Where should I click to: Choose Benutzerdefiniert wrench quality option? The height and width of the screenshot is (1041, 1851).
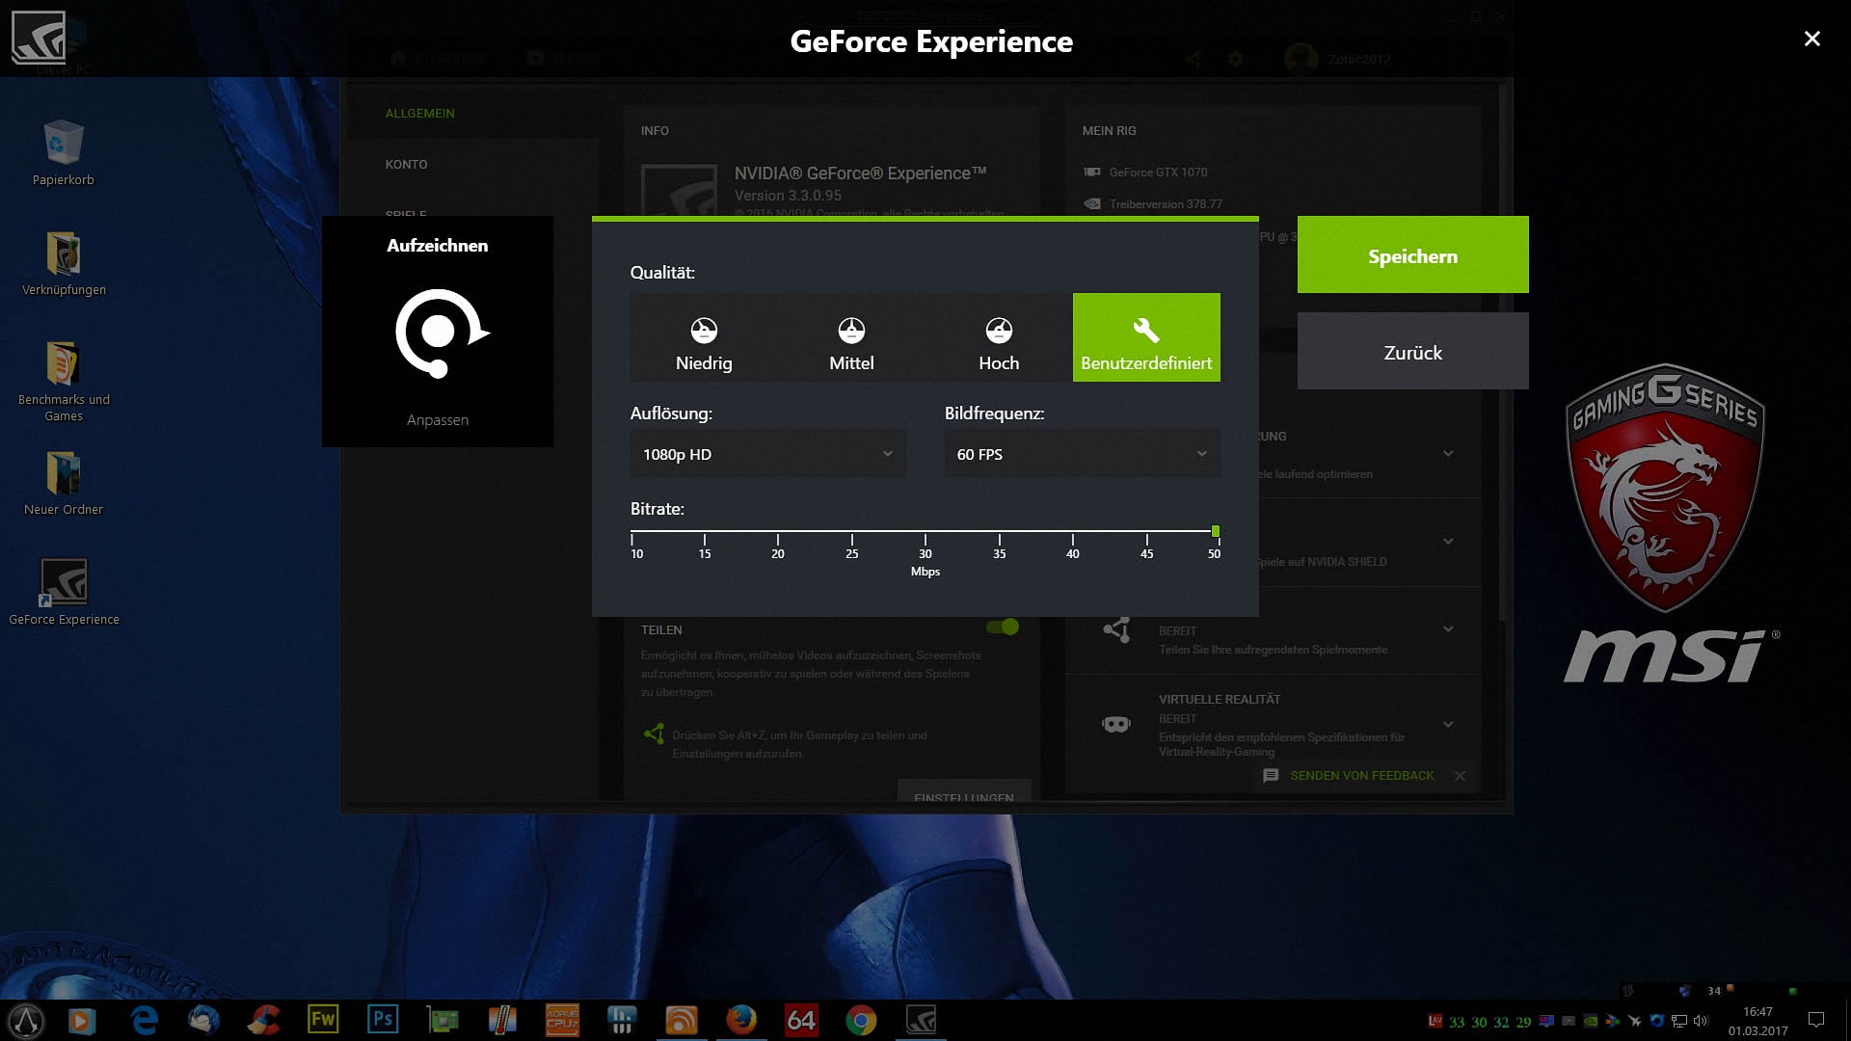pyautogui.click(x=1146, y=338)
